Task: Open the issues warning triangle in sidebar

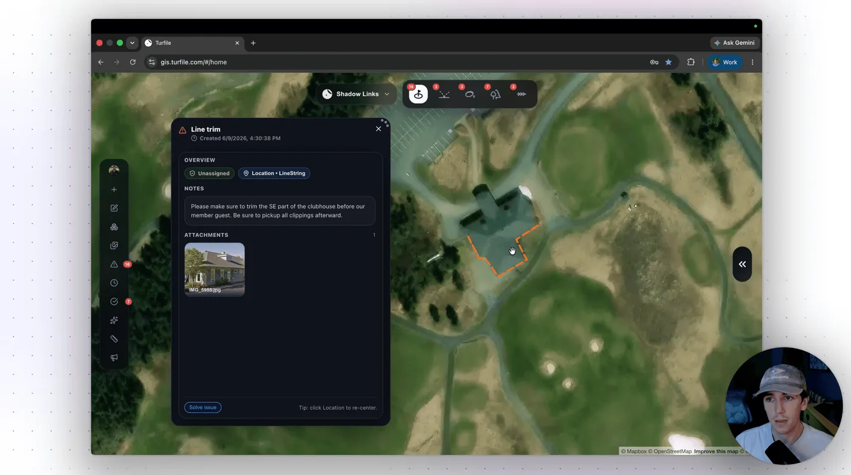Action: (x=114, y=264)
